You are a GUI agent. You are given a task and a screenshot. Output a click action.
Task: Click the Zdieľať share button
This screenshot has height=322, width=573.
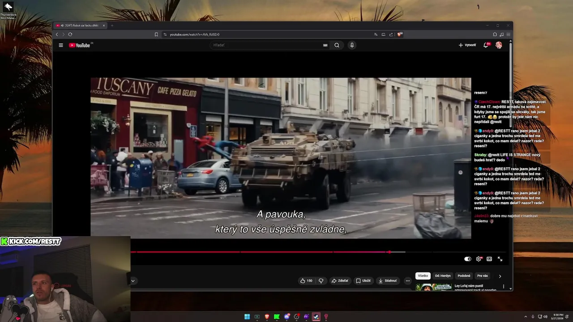[x=340, y=281]
